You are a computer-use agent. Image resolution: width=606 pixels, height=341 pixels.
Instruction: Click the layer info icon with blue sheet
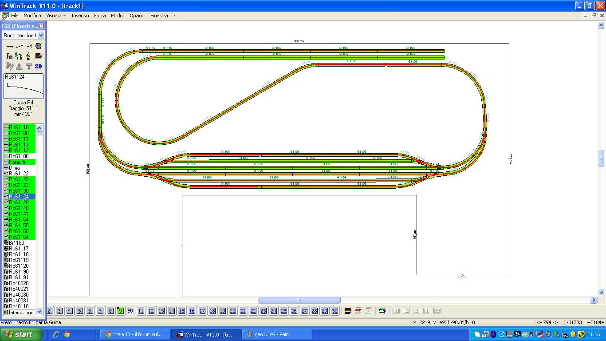pyautogui.click(x=382, y=311)
